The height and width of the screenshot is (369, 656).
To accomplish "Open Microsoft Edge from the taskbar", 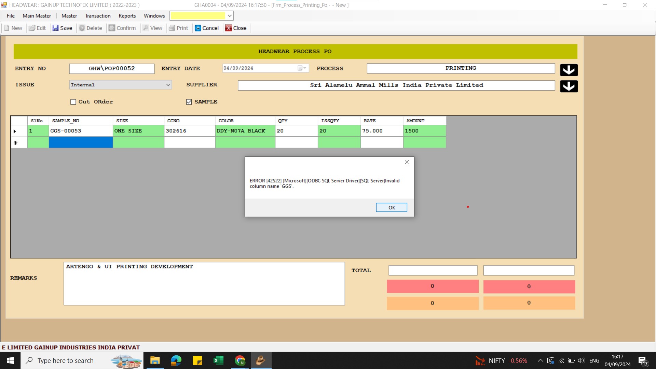I will pyautogui.click(x=176, y=360).
